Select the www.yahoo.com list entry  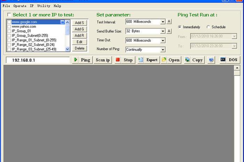(x=24, y=26)
